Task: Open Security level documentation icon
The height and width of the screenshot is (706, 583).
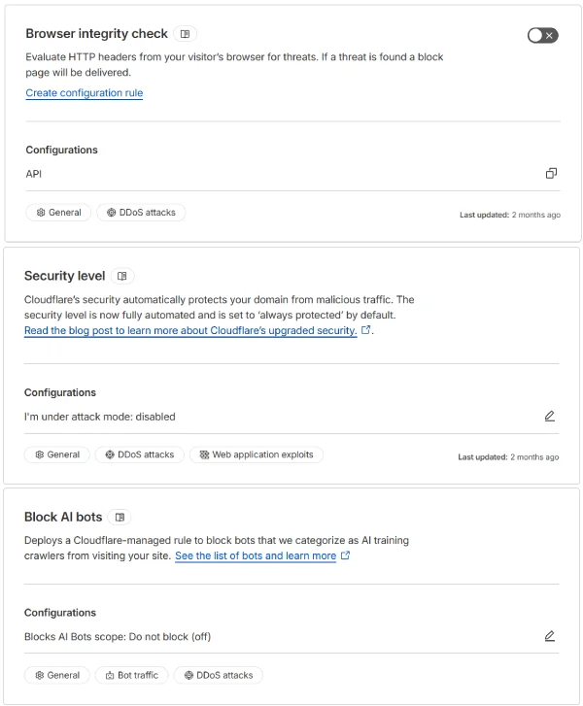Action: click(x=122, y=276)
